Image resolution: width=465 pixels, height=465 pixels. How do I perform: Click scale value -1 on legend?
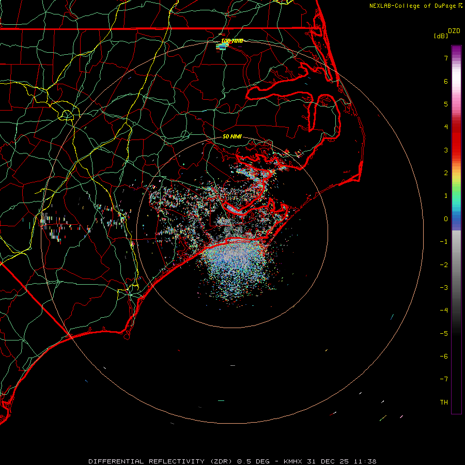444,242
